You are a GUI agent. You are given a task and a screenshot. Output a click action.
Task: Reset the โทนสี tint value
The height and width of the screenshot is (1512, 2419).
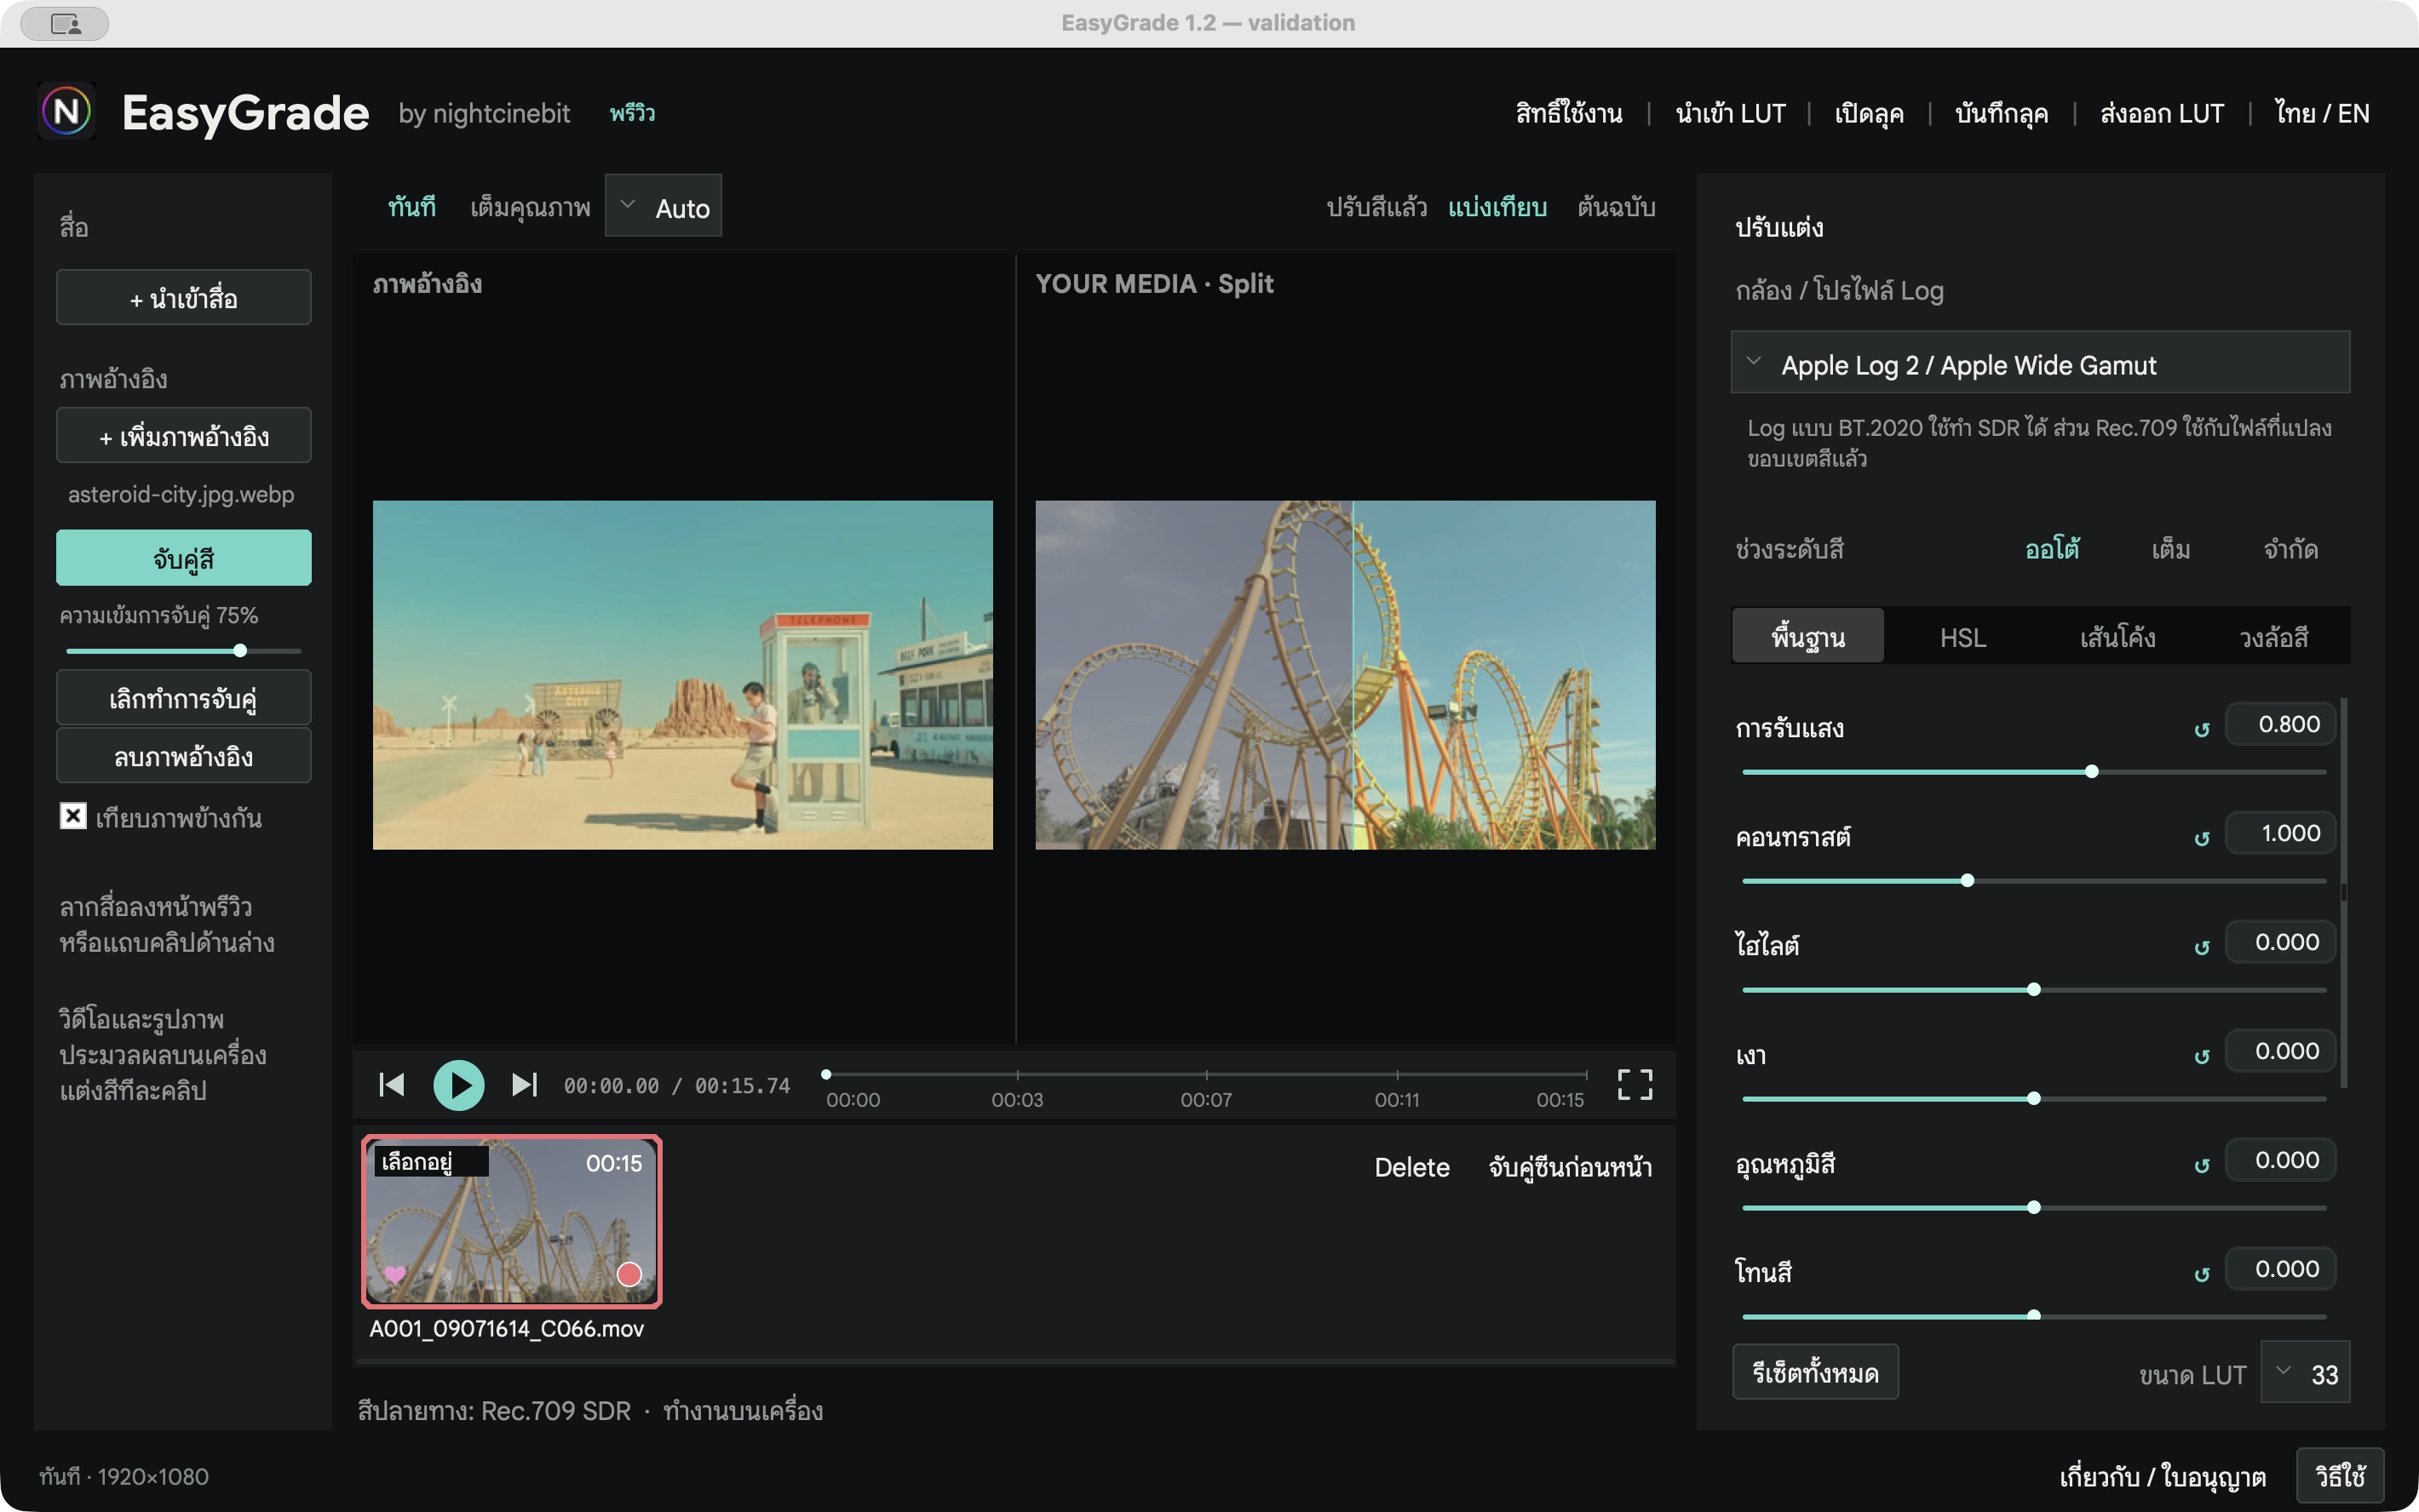click(2201, 1275)
